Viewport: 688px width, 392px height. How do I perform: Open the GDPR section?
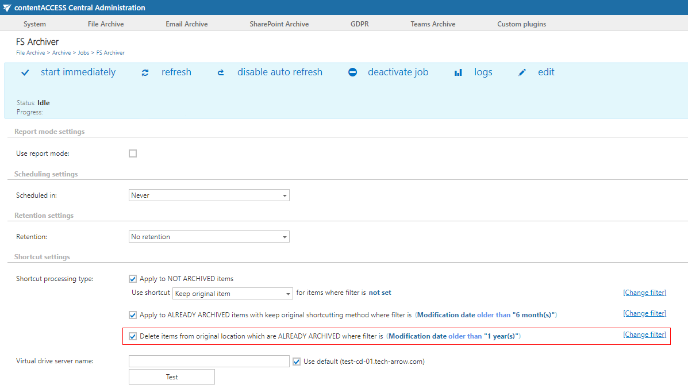click(359, 24)
